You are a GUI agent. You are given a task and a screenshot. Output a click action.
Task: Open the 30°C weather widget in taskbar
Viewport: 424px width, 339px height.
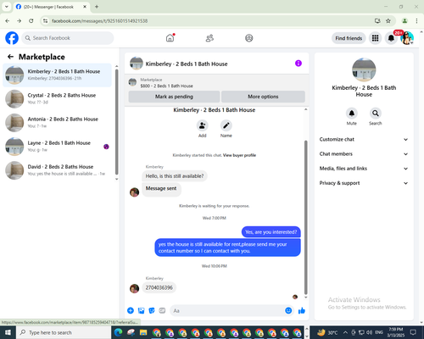coord(327,332)
